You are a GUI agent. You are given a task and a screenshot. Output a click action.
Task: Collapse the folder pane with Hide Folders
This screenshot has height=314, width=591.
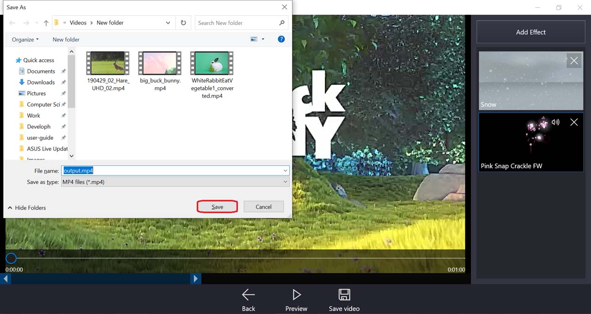[x=27, y=208]
